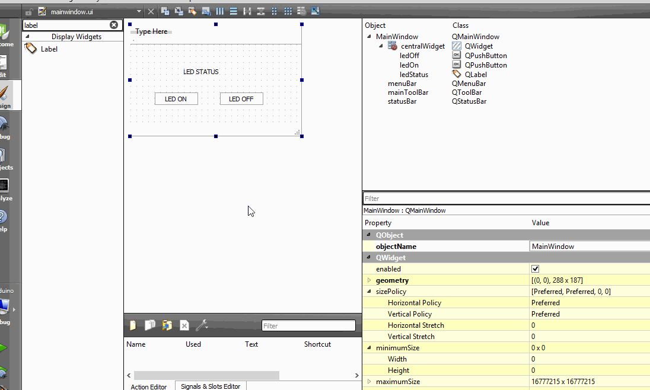Open the Help mode in the sidebar
The height and width of the screenshot is (390, 650).
[4, 220]
